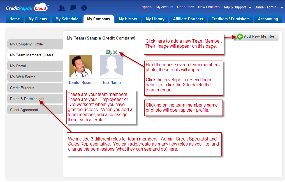Image resolution: width=285 pixels, height=182 pixels.
Task: Click the Test Name link
Action: click(112, 82)
